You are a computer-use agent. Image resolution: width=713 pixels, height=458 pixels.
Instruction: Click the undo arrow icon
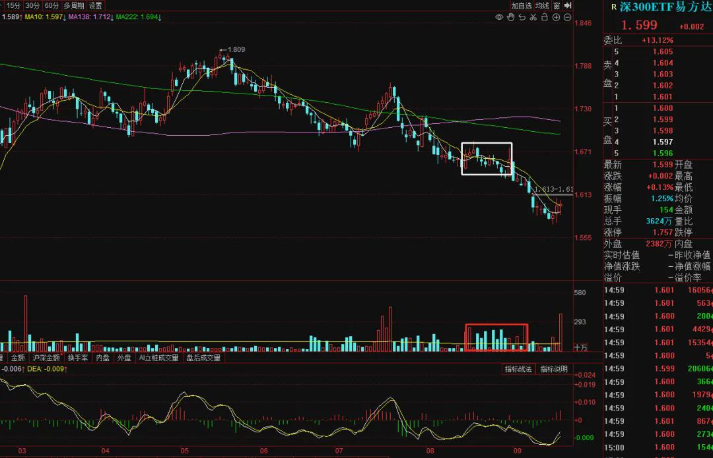[522, 17]
